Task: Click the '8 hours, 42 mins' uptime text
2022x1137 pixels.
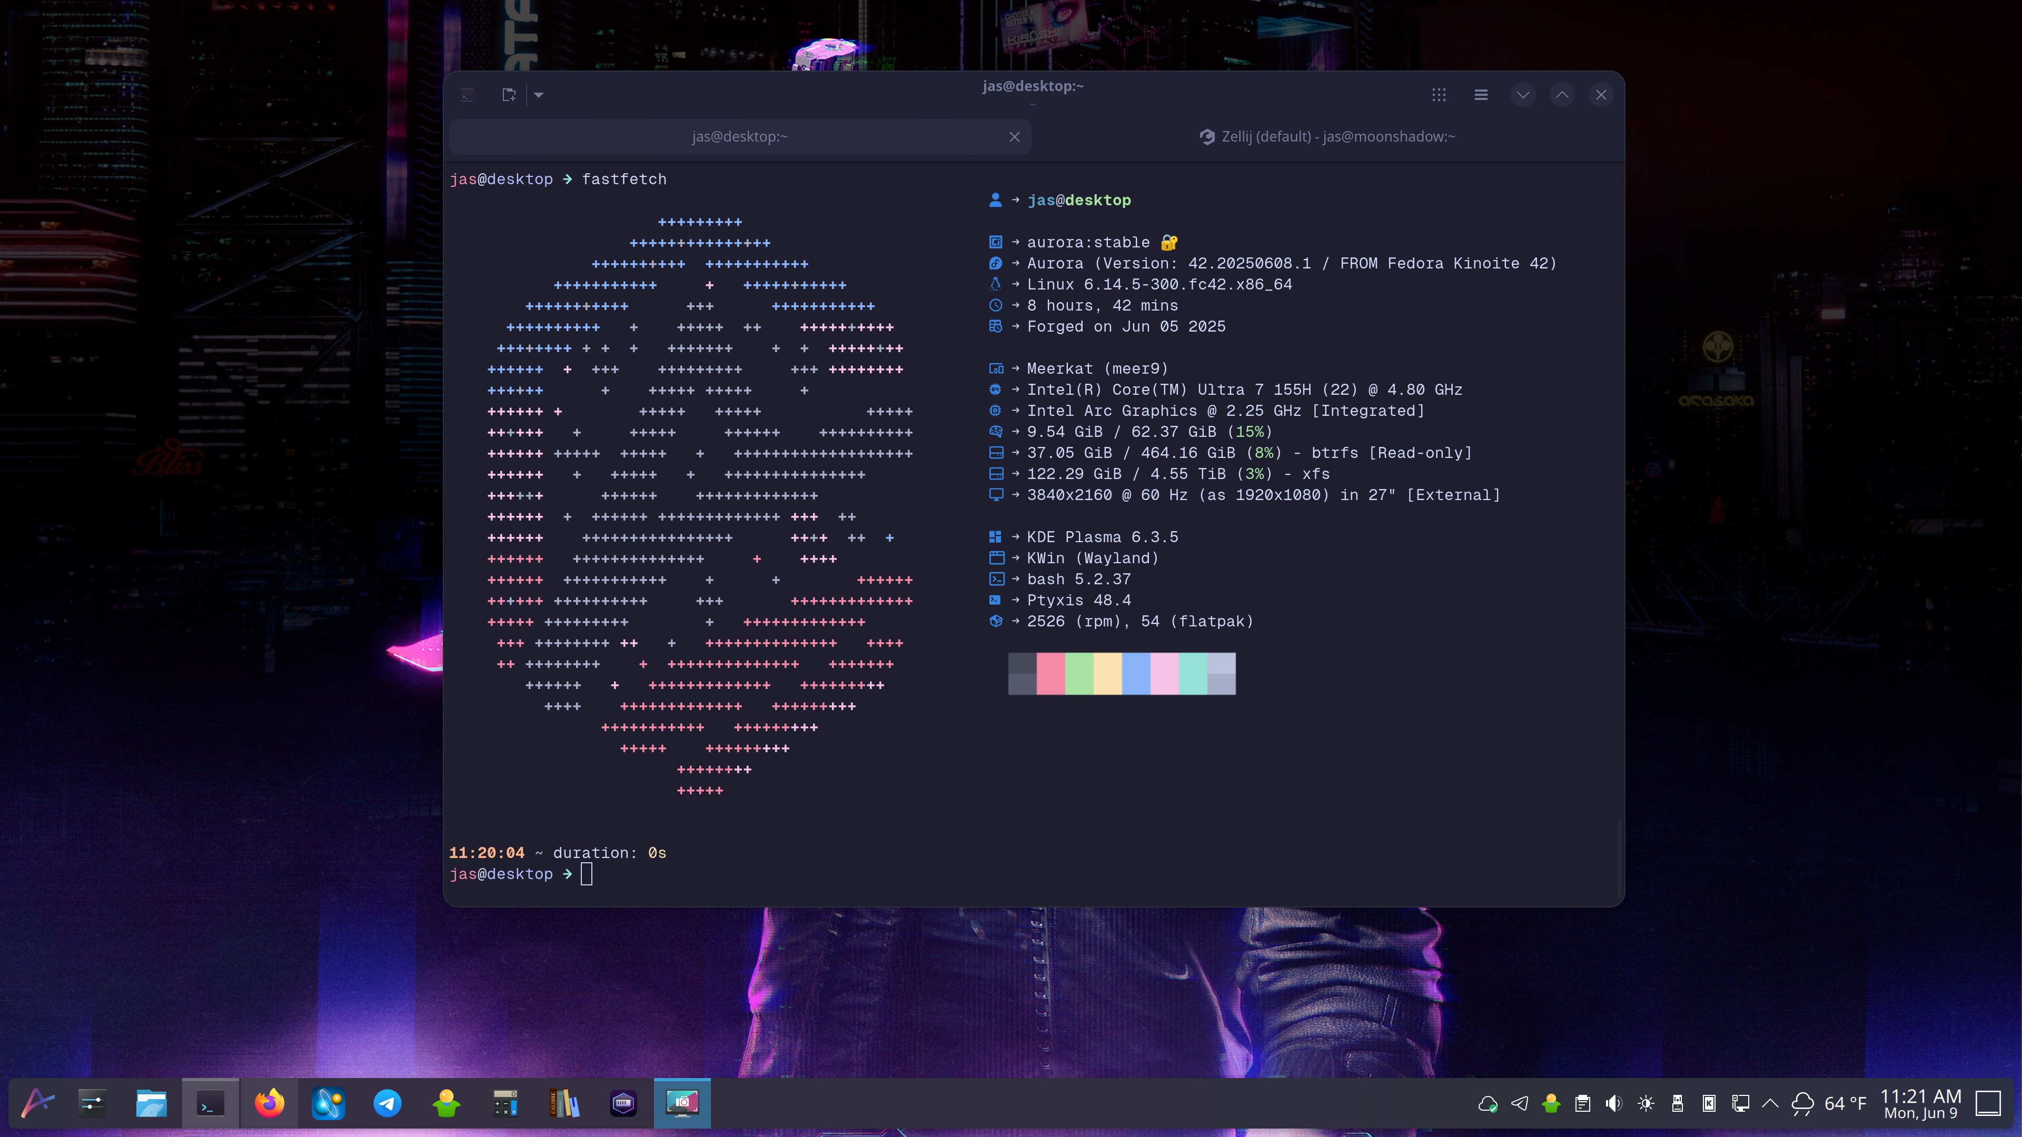Action: [x=1102, y=305]
